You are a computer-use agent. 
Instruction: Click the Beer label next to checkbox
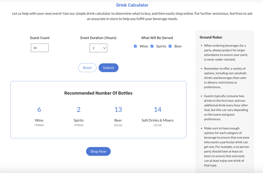click(x=178, y=46)
